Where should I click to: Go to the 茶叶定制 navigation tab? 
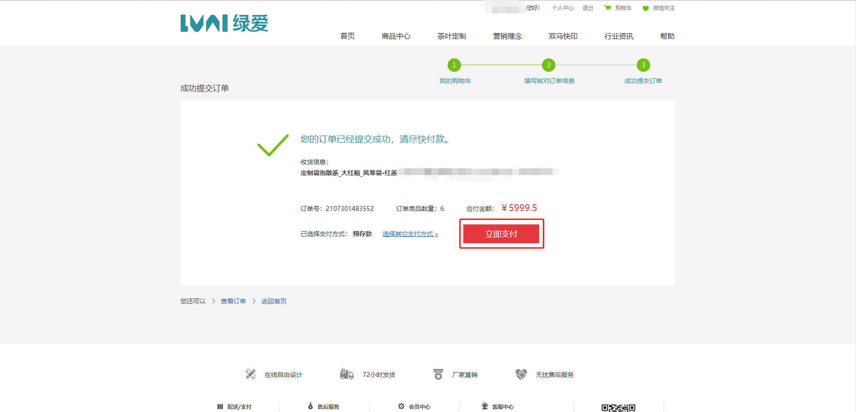pos(451,36)
